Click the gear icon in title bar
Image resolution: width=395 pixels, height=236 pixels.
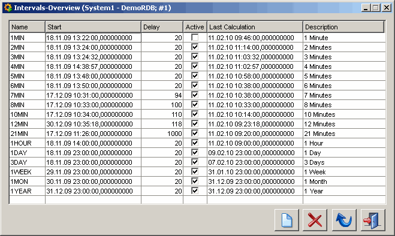tap(8, 8)
